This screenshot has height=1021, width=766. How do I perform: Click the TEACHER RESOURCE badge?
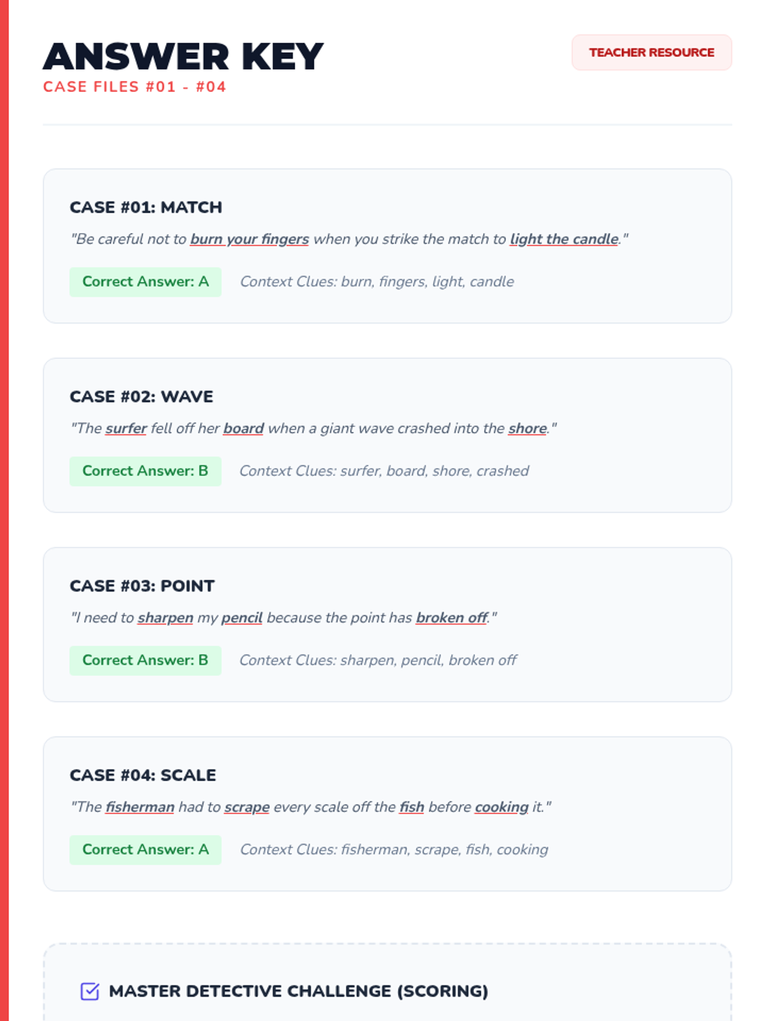click(x=652, y=52)
